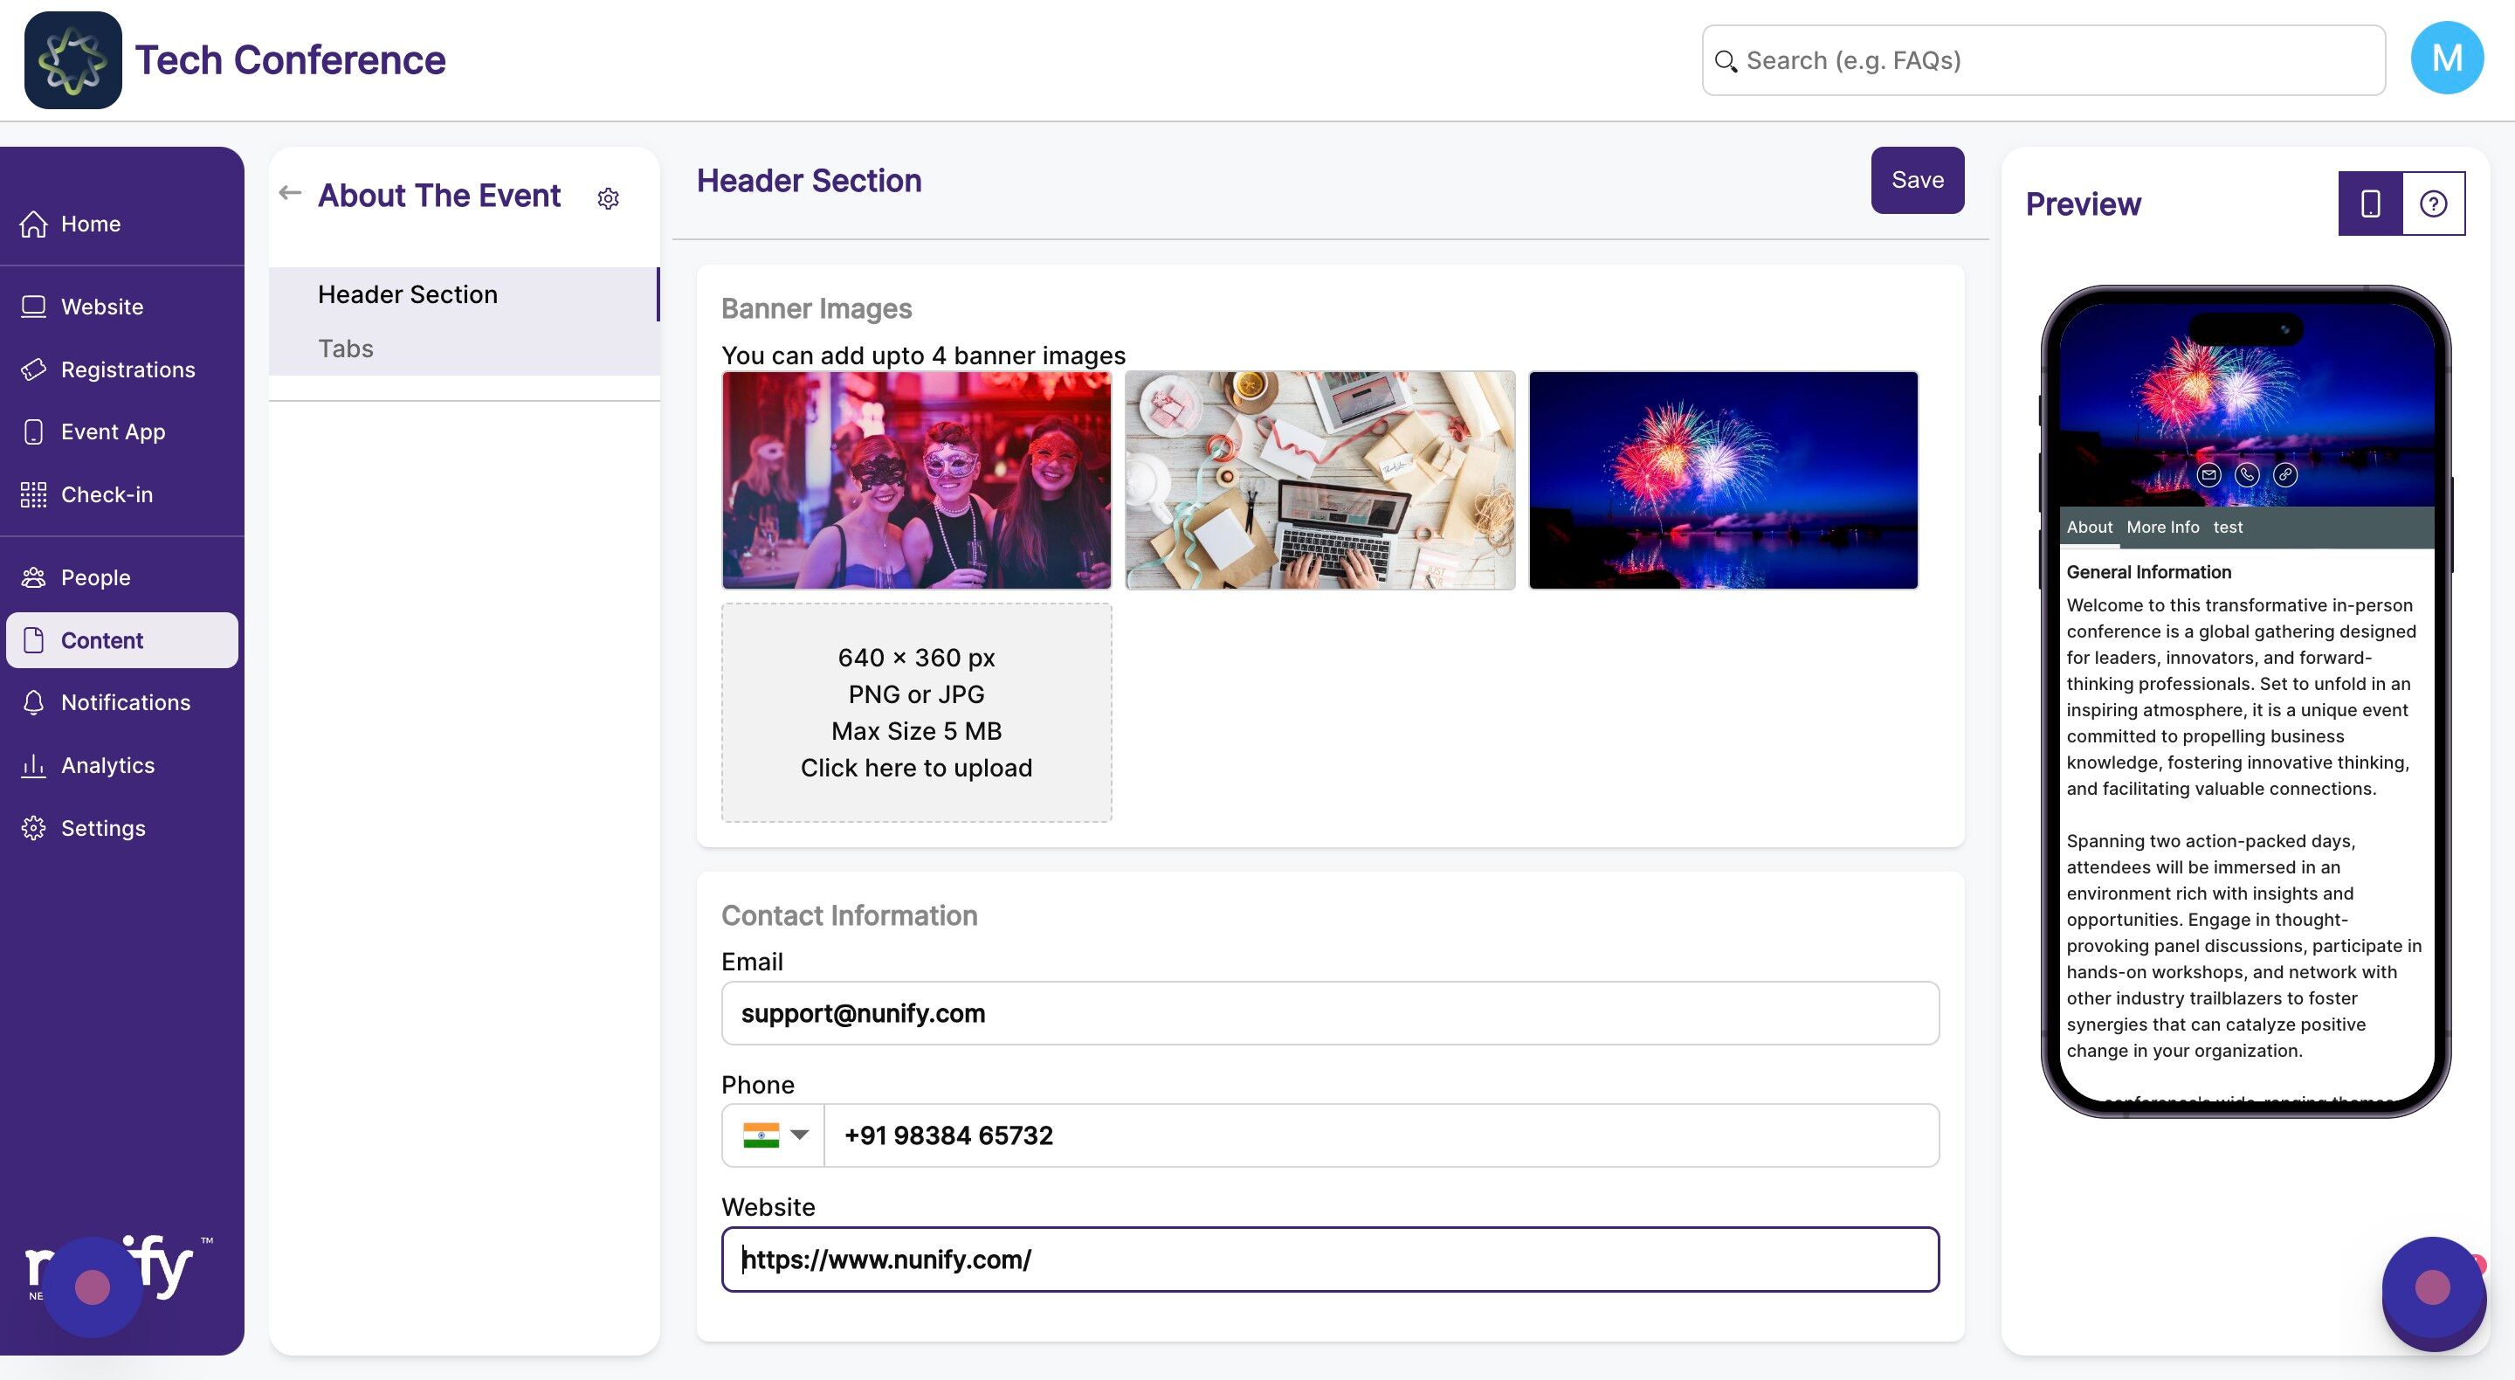Go to Registrations in the sidebar
Viewport: 2515px width, 1380px height.
pos(127,369)
